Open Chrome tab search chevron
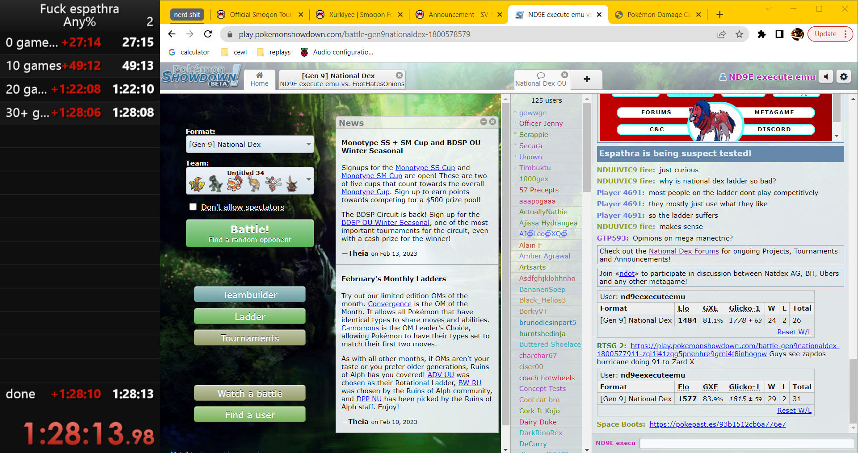Image resolution: width=858 pixels, height=453 pixels. [768, 9]
